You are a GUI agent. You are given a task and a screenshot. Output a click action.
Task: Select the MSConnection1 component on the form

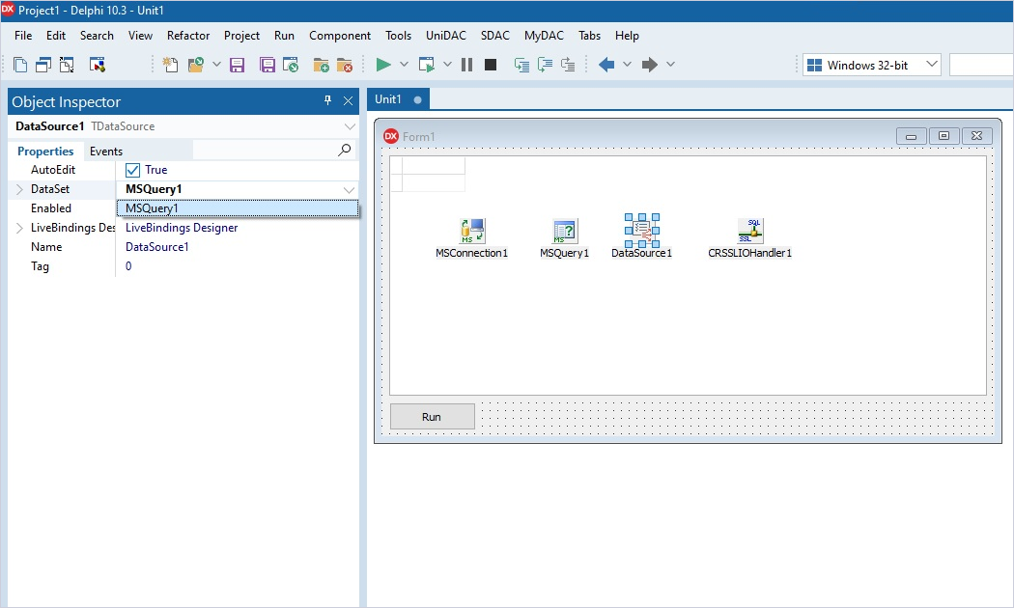click(473, 230)
